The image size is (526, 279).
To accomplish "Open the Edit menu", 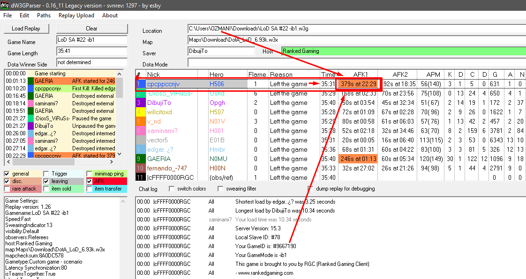I will [x=24, y=15].
